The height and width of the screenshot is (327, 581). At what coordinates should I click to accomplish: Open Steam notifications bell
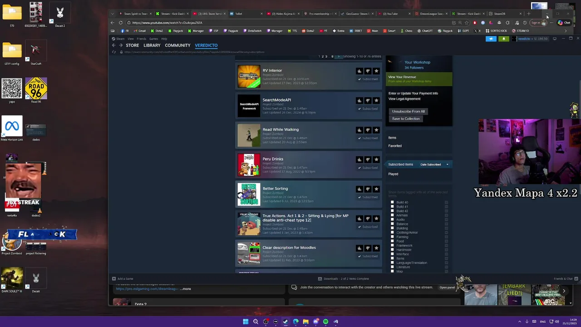click(x=503, y=39)
